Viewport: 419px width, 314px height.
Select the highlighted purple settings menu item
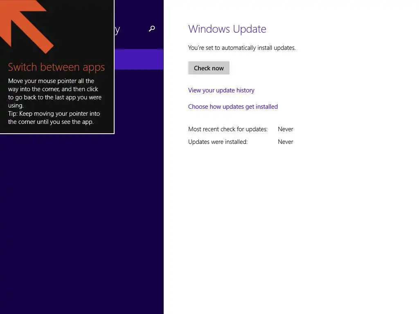[139, 59]
